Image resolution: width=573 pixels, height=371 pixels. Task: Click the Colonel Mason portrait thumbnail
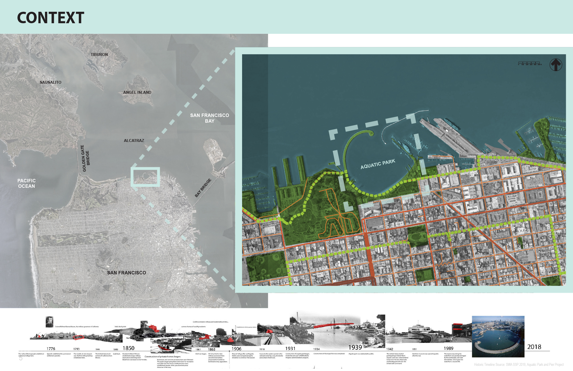pyautogui.click(x=49, y=322)
